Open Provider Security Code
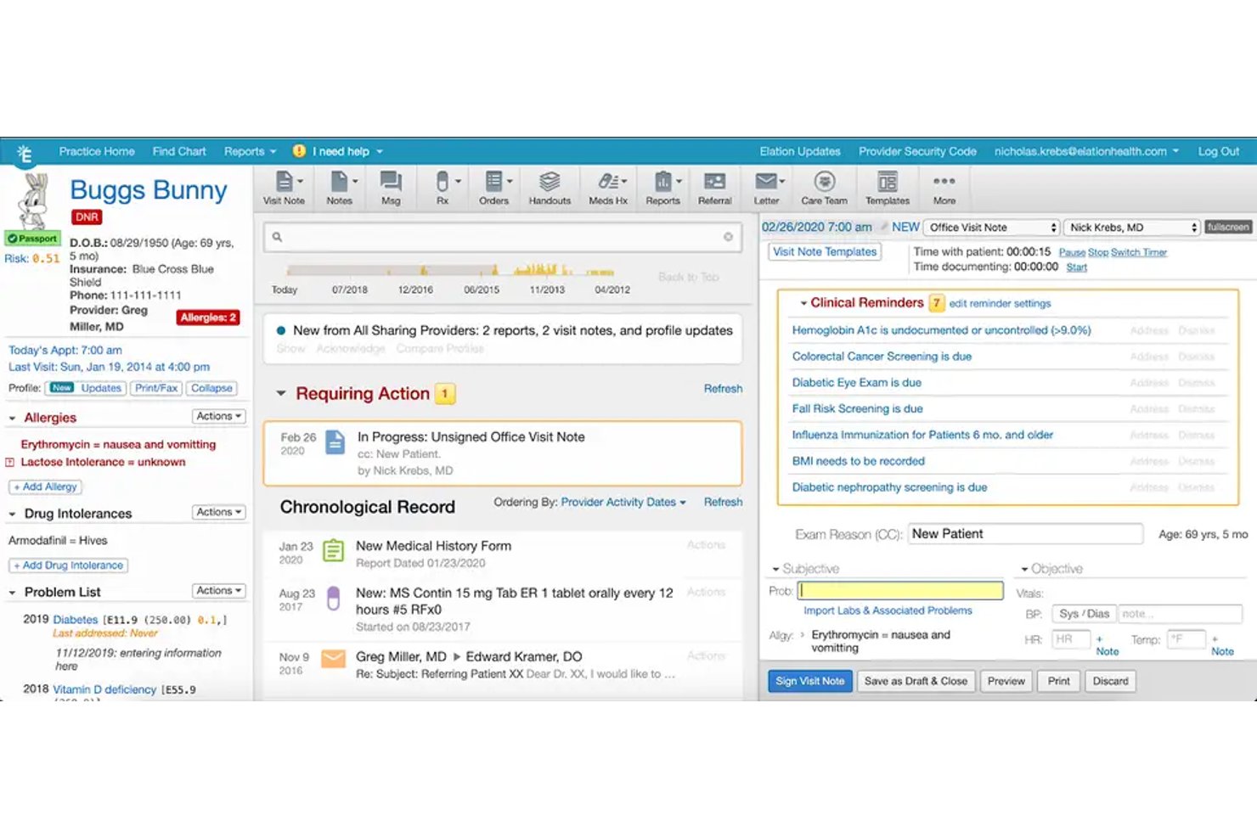Image resolution: width=1257 pixels, height=838 pixels. [x=917, y=151]
